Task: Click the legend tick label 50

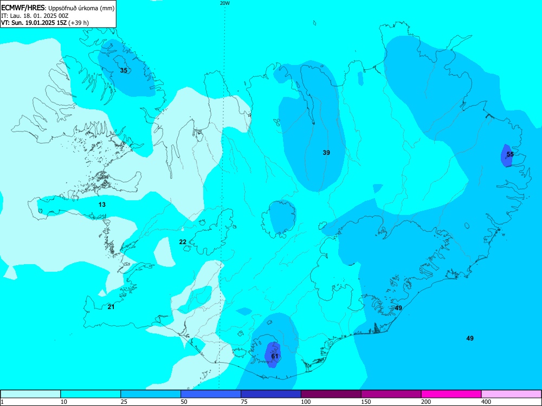Action: [x=184, y=402]
